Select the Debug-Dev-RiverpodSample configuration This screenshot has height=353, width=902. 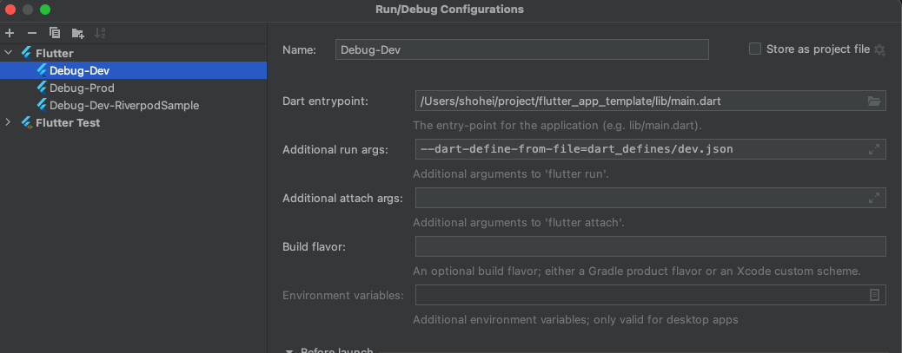(124, 105)
